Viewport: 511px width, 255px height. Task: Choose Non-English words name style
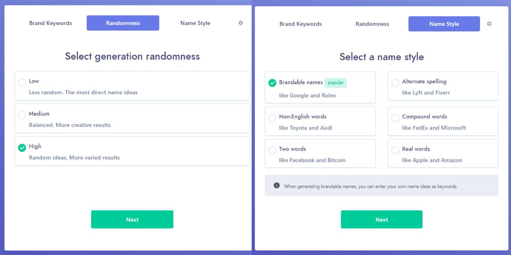320,121
